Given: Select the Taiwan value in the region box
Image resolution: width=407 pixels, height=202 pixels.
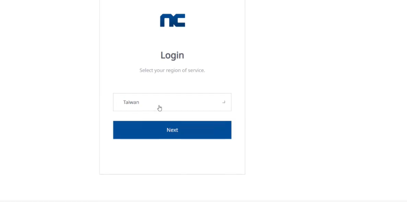Looking at the screenshot, I should (x=131, y=102).
